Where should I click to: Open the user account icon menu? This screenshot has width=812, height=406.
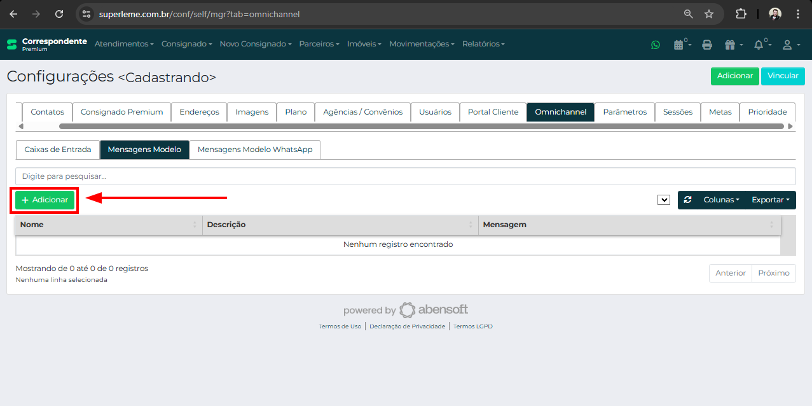[790, 45]
